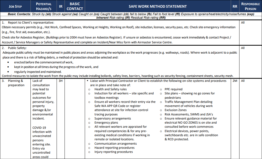
Task: Click 'Ensure relevant guidance material' item
Action: click(191, 123)
